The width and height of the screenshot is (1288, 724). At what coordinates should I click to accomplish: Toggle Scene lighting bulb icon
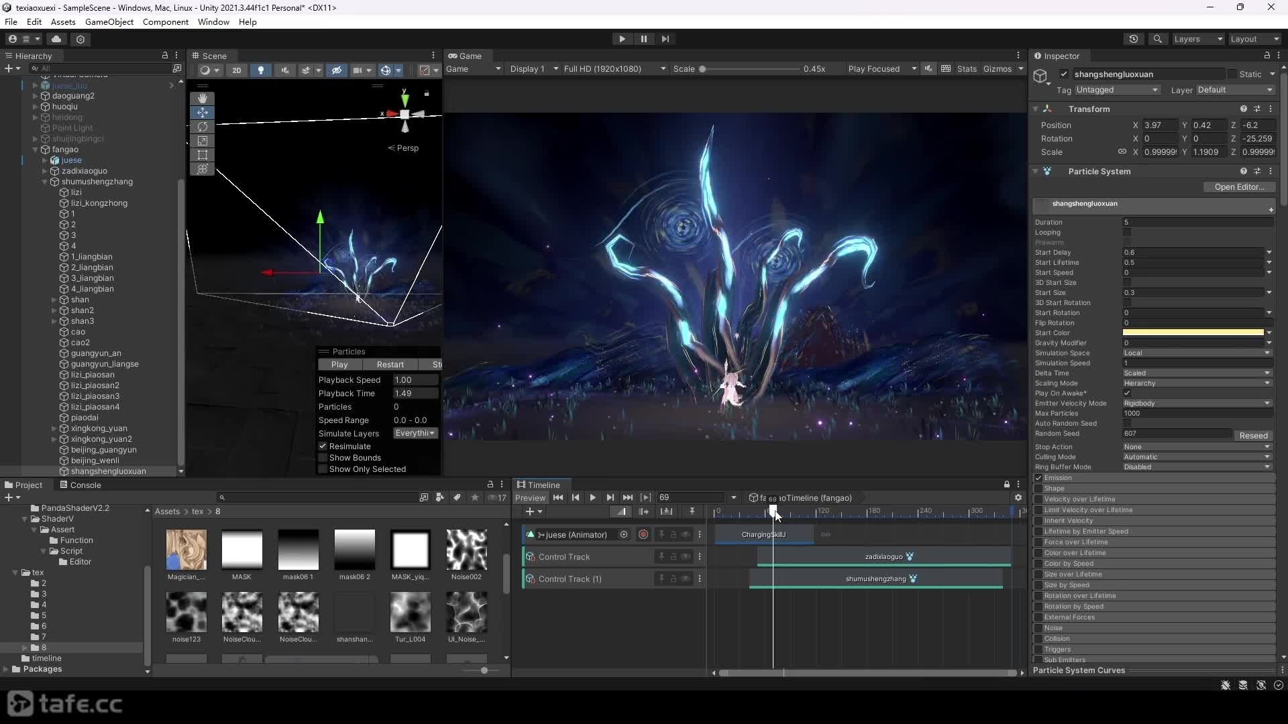pos(261,70)
